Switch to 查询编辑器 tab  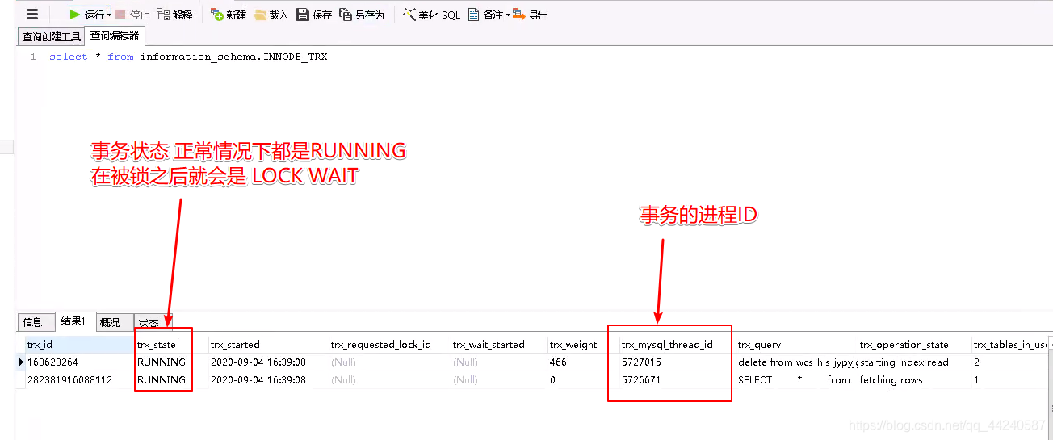[x=115, y=36]
